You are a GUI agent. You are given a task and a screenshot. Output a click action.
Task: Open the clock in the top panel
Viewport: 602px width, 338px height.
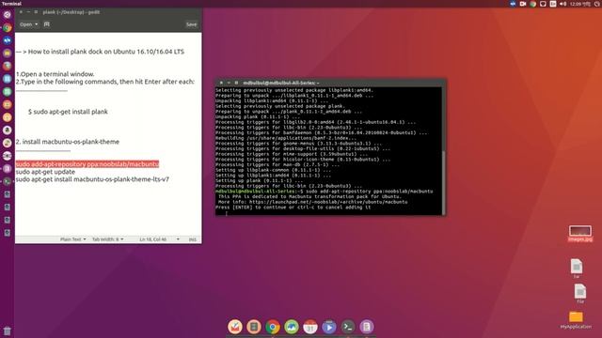coord(580,4)
